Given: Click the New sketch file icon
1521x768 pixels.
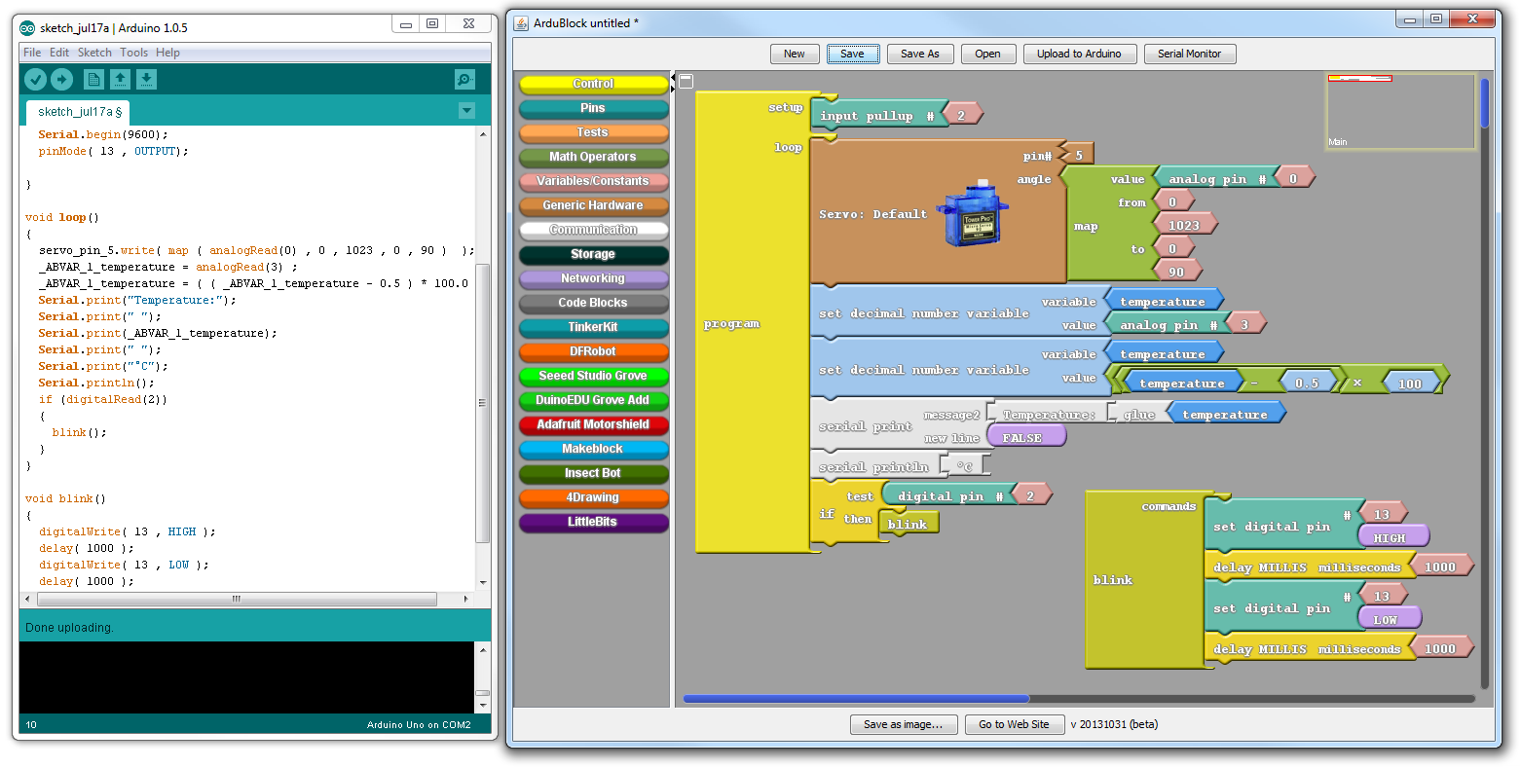Looking at the screenshot, I should tap(94, 80).
